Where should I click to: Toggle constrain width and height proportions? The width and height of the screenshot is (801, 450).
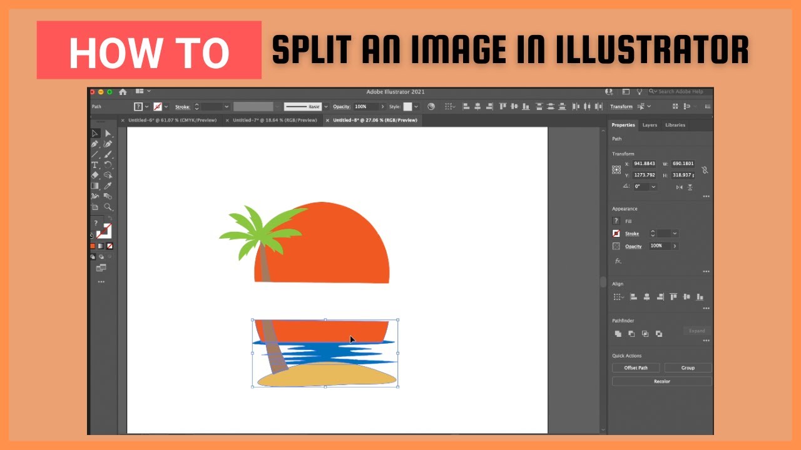[x=705, y=170]
